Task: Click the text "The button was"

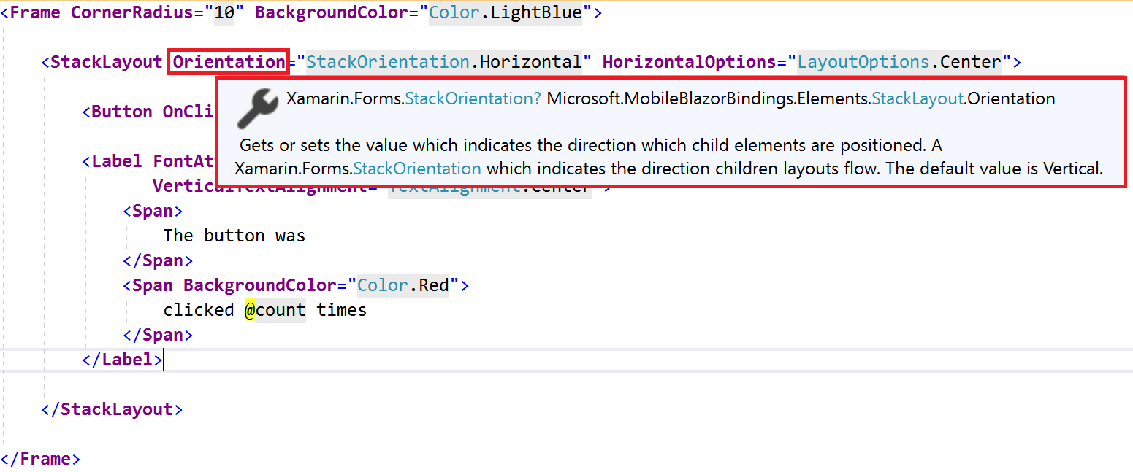Action: point(234,236)
